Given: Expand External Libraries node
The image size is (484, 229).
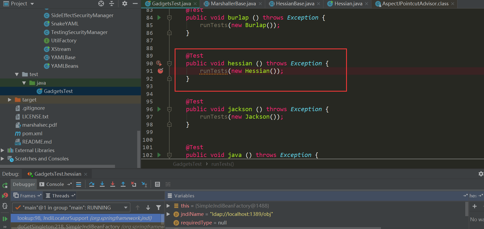Looking at the screenshot, I should pos(2,150).
